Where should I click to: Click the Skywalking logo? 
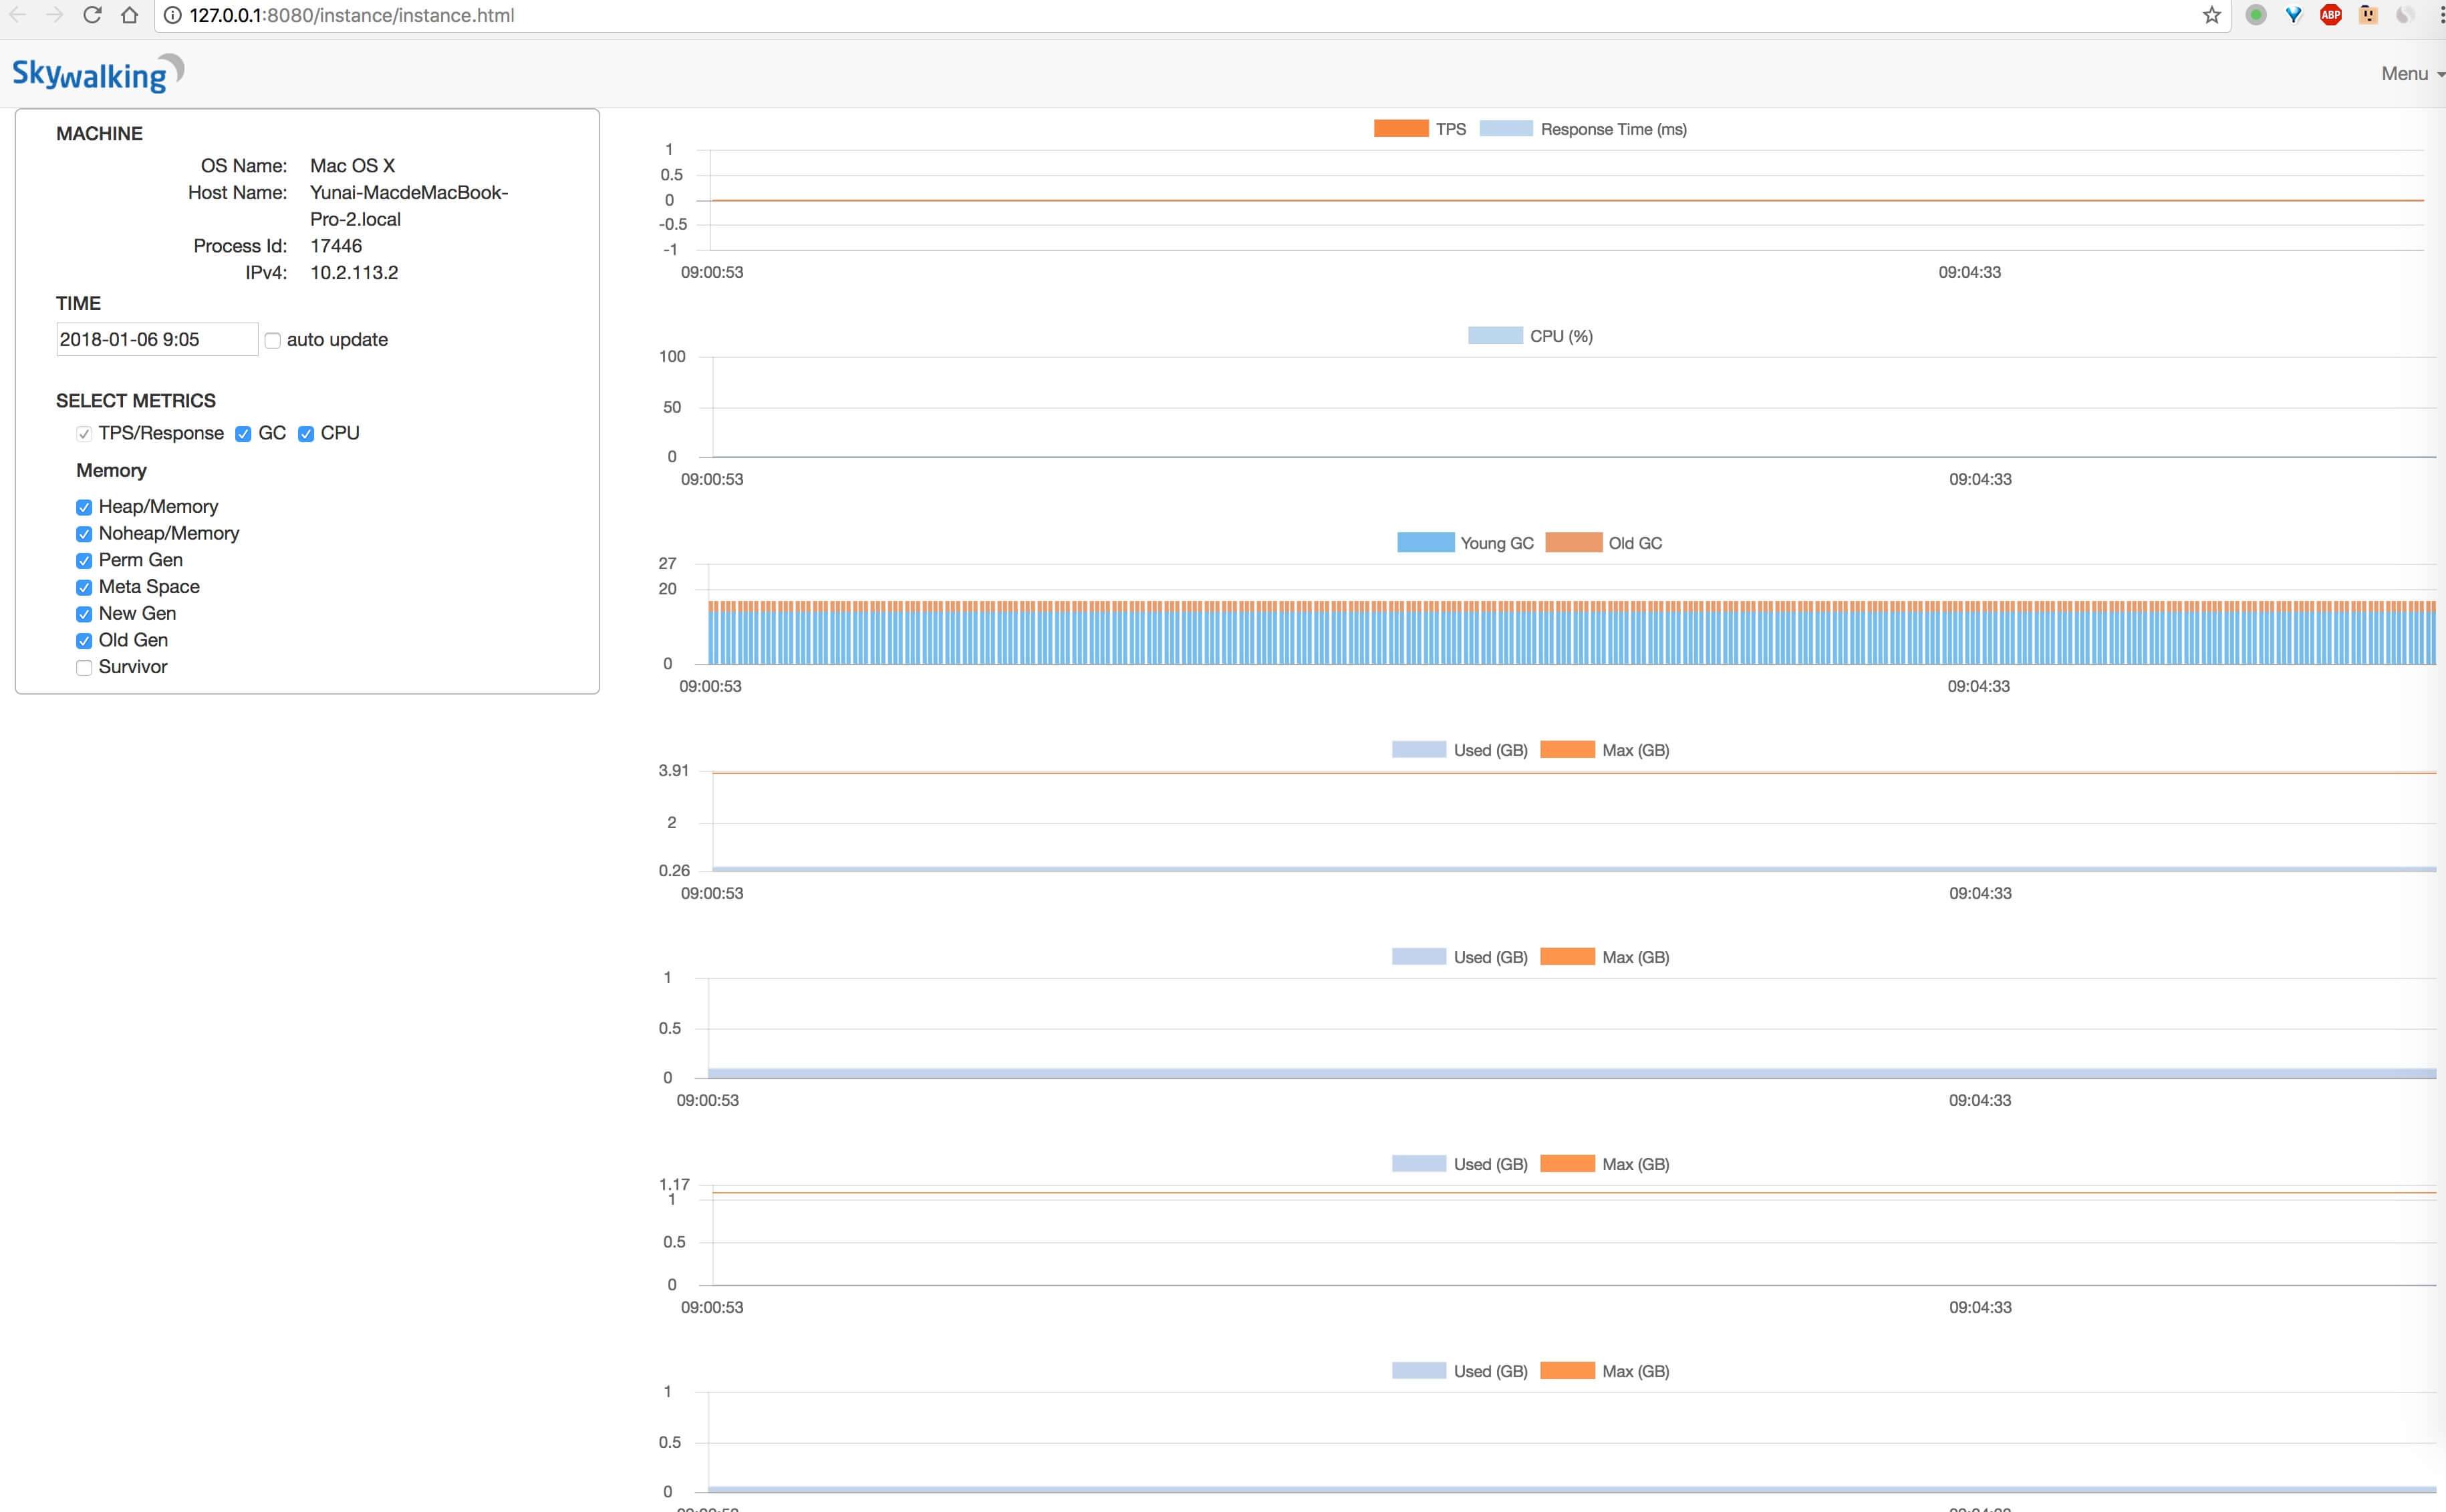tap(97, 74)
